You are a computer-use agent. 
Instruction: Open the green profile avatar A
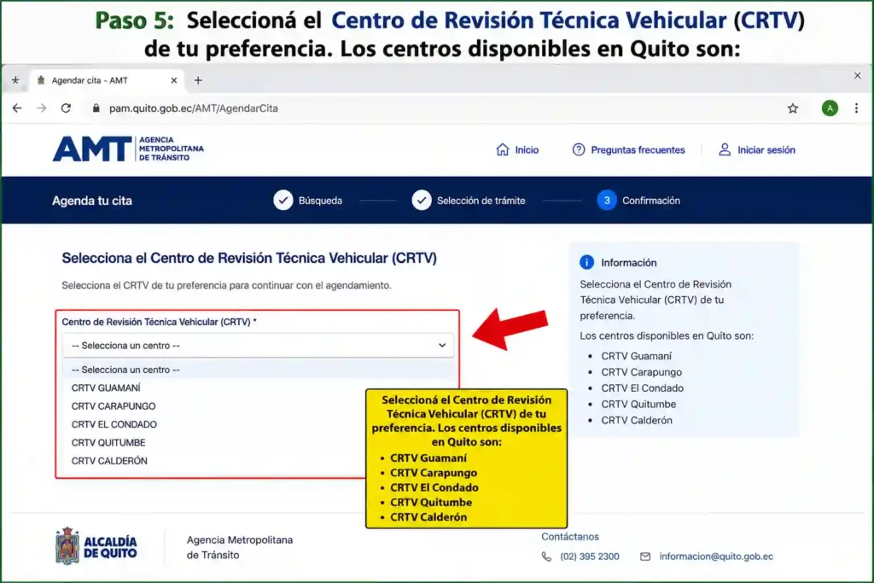pos(830,108)
